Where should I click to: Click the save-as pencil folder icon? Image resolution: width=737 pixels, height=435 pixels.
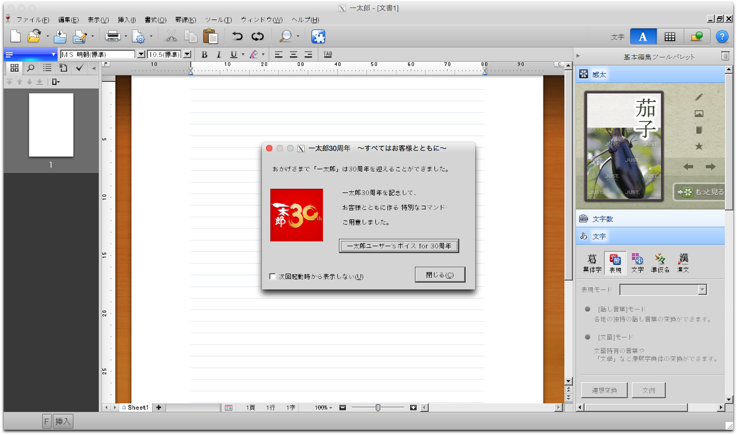[79, 36]
